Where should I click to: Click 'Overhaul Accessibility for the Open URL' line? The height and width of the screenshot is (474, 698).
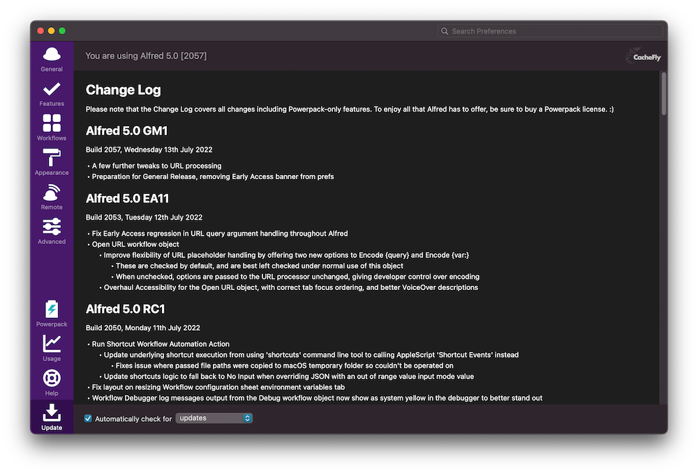coord(290,287)
